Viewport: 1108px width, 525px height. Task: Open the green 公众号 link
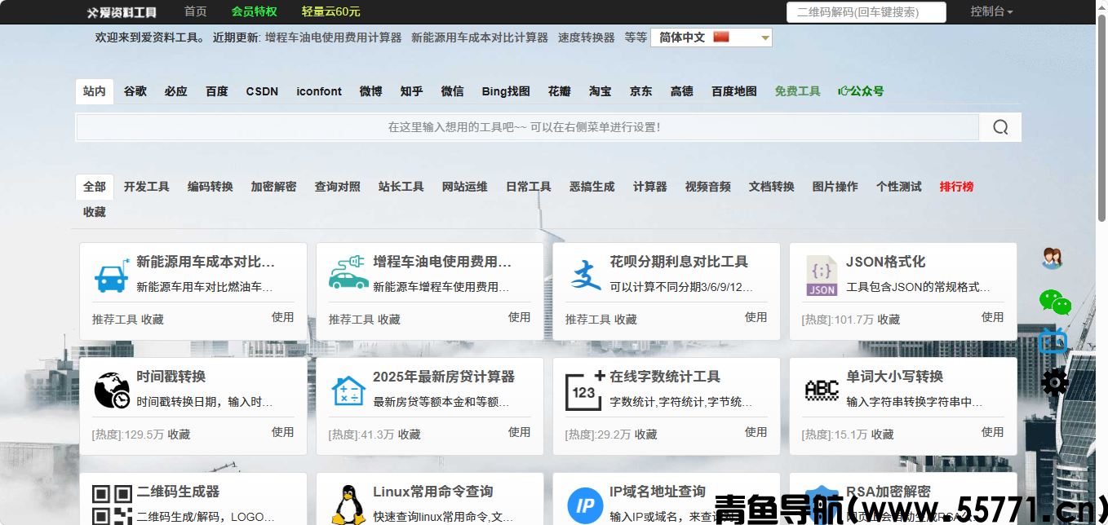tap(861, 91)
